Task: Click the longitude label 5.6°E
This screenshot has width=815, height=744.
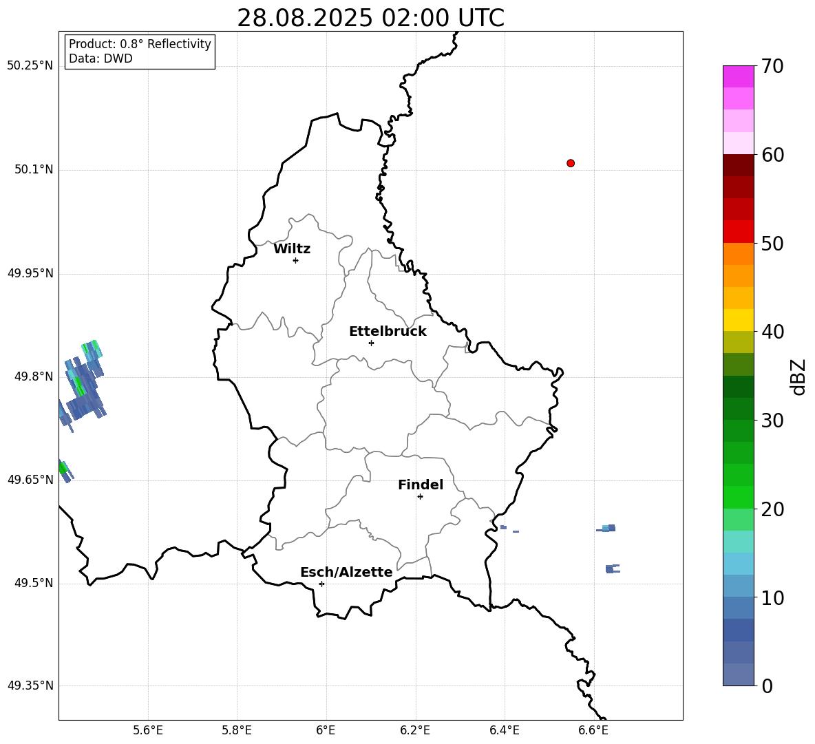Action: 148,730
